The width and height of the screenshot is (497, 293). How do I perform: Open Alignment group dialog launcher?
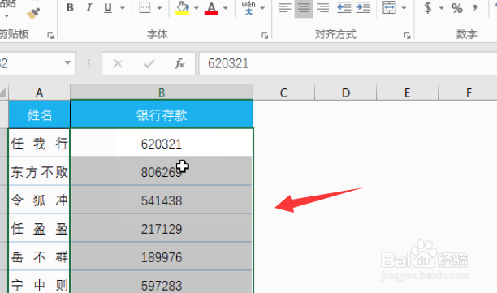tap(407, 36)
